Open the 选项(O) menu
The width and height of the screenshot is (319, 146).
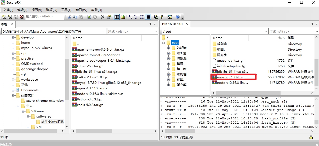pyautogui.click(x=51, y=10)
